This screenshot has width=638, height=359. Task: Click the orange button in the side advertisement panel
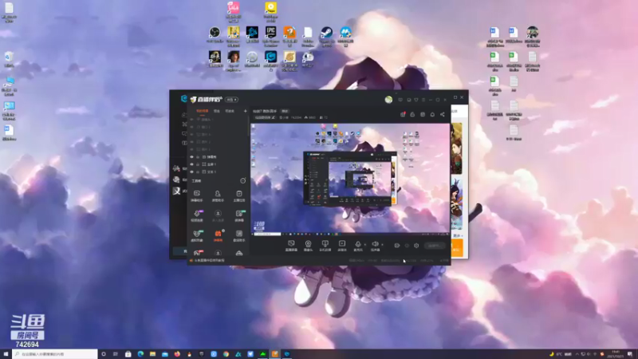[x=457, y=248]
